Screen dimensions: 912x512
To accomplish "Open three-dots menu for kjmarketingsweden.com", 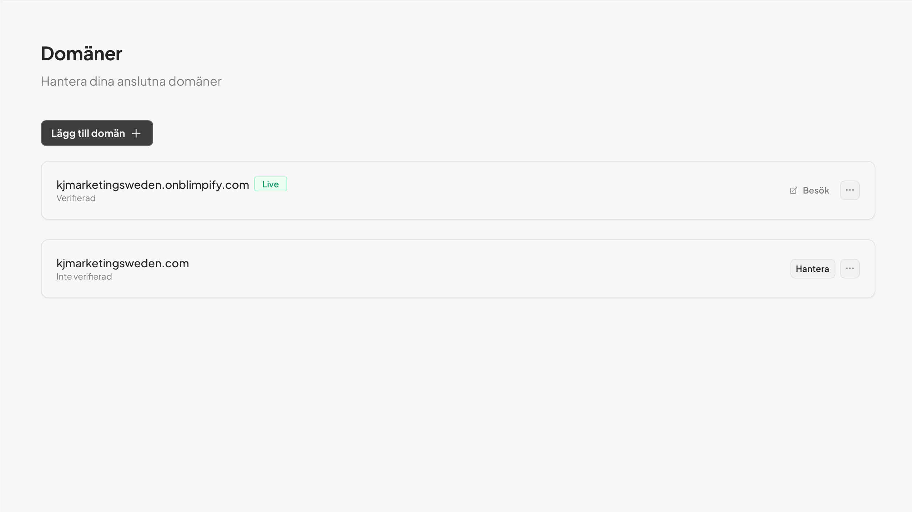I will tap(850, 269).
